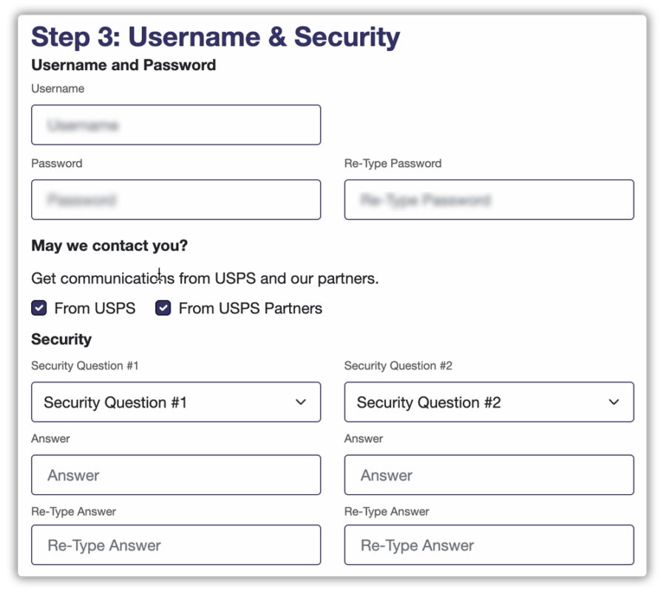Click the Step 3 Username & Security heading
This screenshot has height=591, width=663.
coord(214,36)
